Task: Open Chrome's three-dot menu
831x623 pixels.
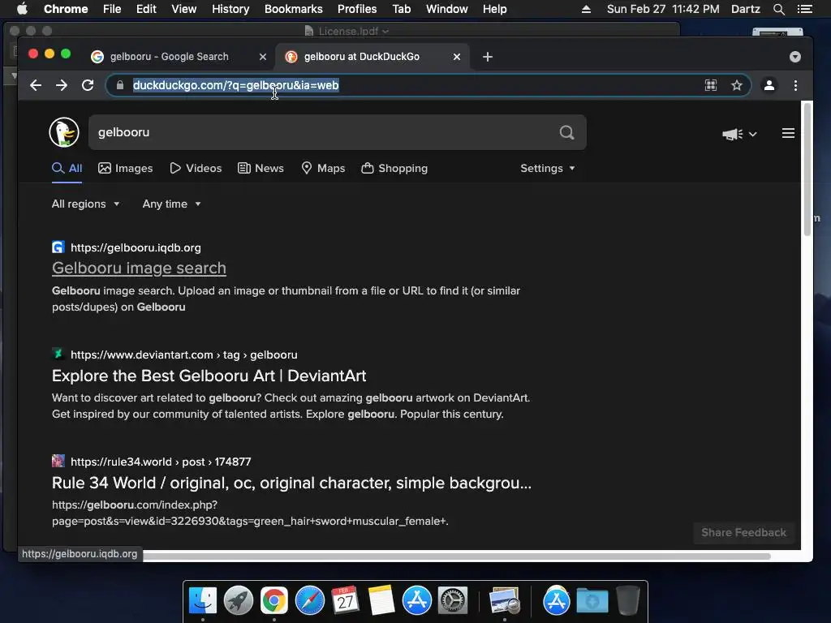Action: (x=795, y=85)
